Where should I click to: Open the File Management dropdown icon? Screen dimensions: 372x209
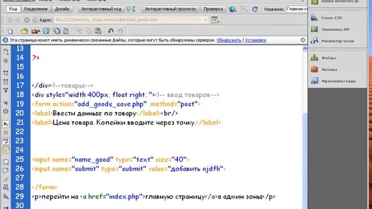pos(244,9)
